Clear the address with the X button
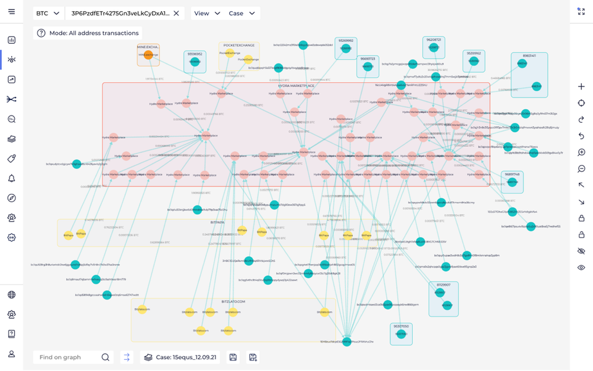 176,13
